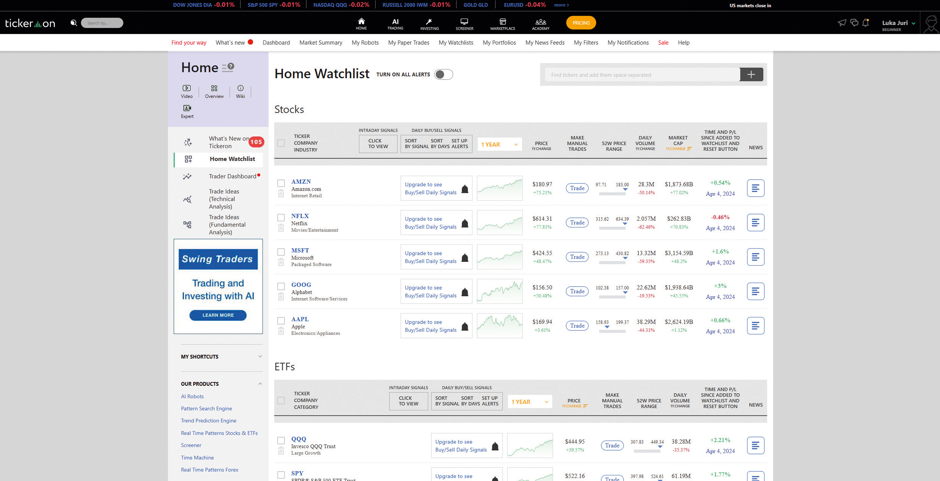Image resolution: width=940 pixels, height=481 pixels.
Task: Set alert bell for NFLX
Action: 464,223
